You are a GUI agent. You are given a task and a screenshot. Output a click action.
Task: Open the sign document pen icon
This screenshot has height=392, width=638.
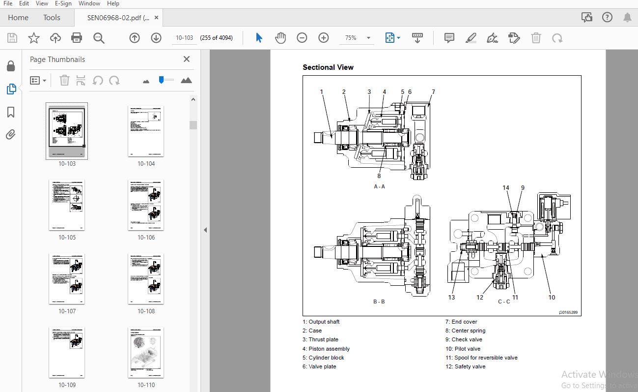pos(492,38)
